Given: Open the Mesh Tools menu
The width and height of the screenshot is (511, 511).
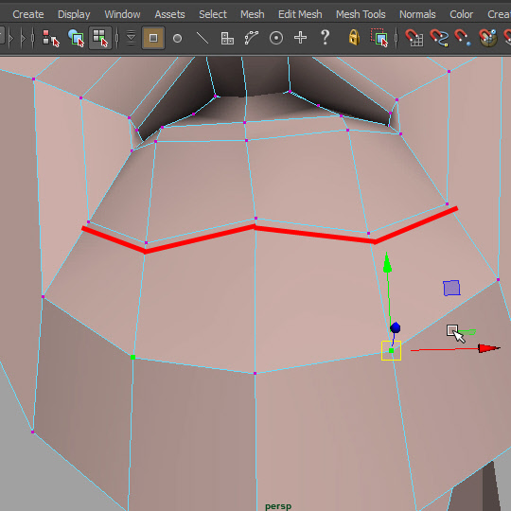Looking at the screenshot, I should pos(361,14).
